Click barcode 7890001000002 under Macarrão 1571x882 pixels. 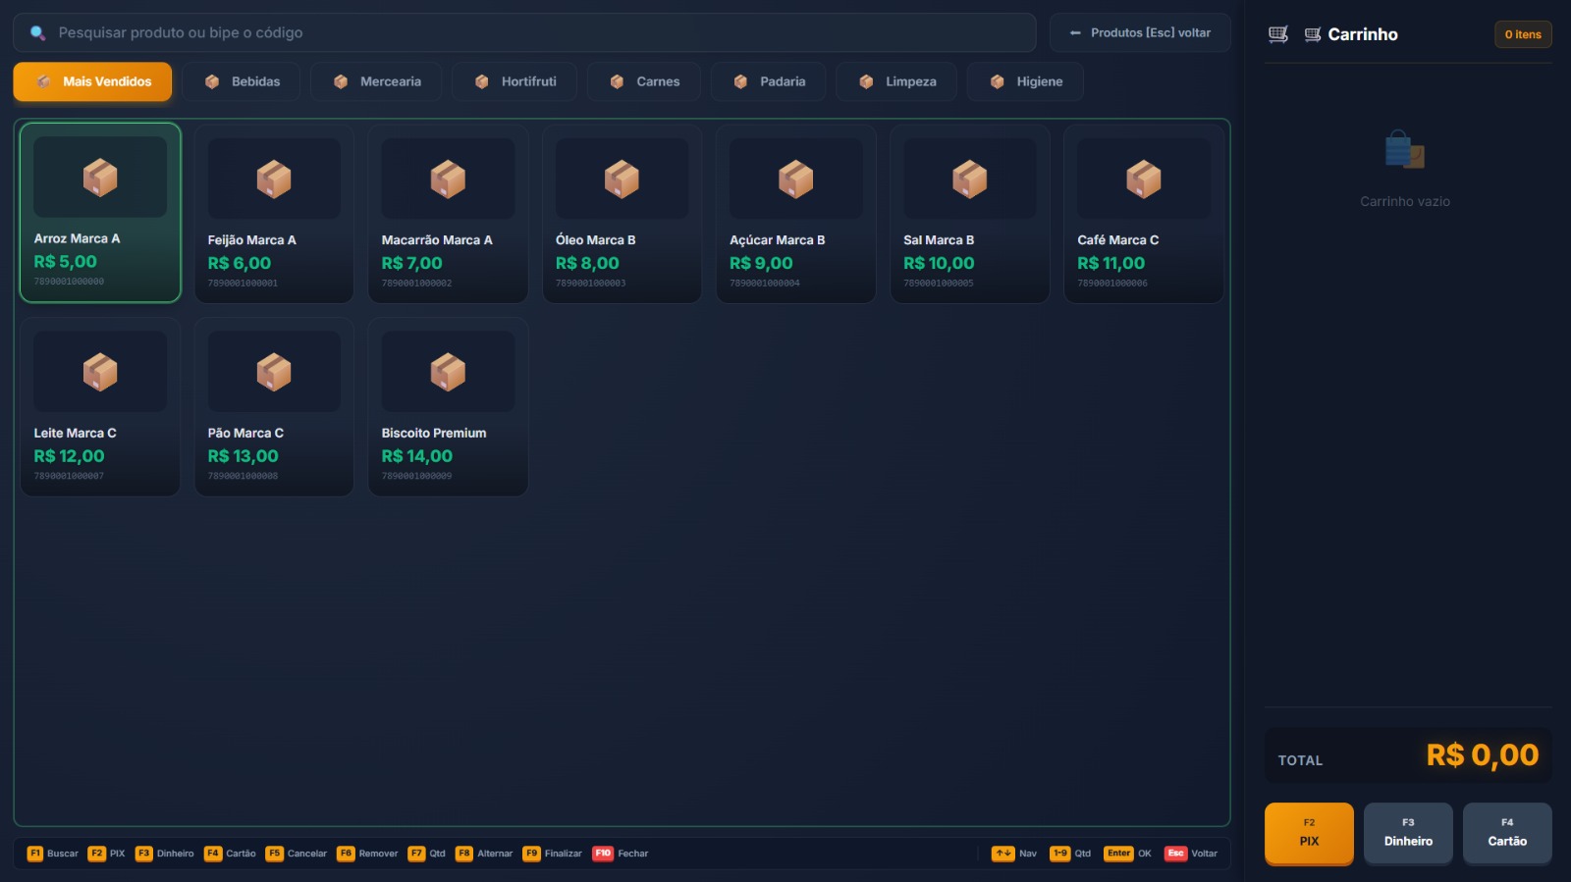pos(416,283)
